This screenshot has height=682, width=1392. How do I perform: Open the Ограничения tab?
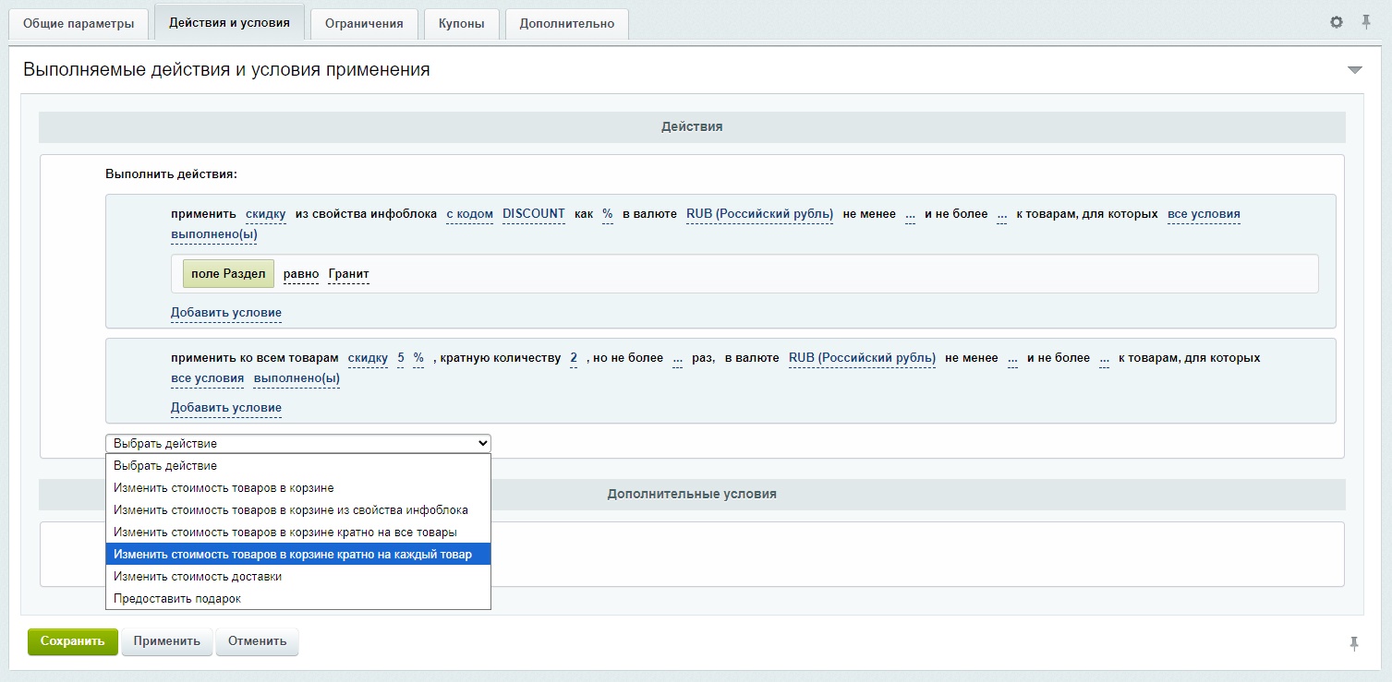coord(364,24)
